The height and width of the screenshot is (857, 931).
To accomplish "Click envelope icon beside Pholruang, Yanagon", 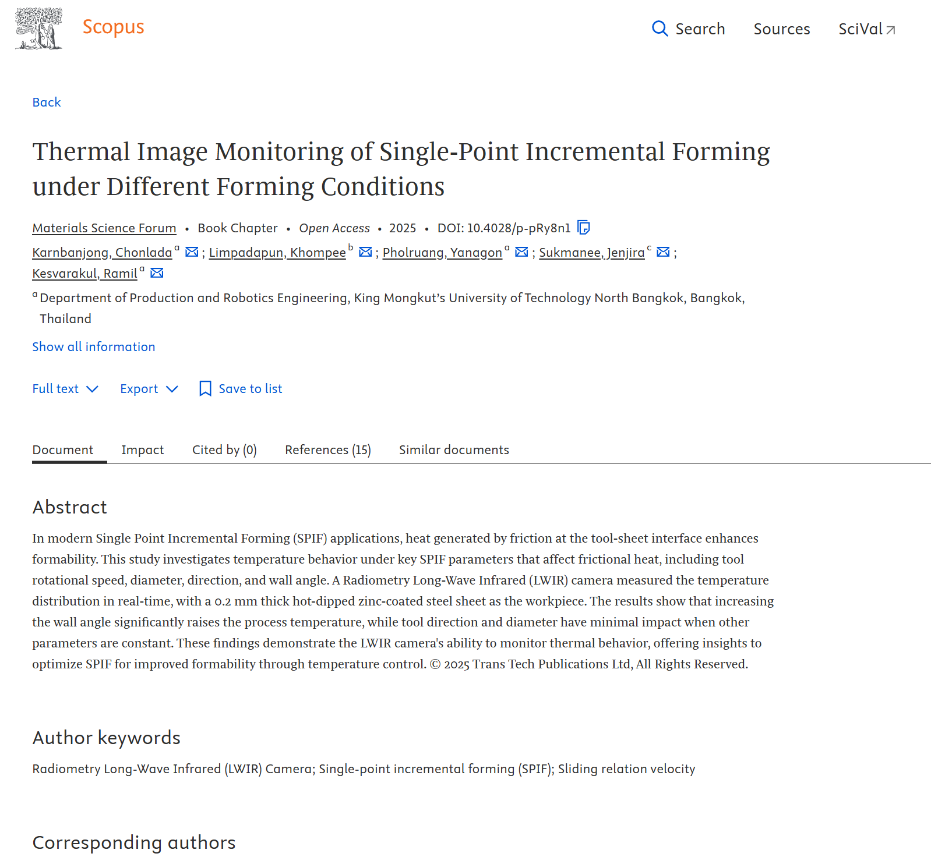I will click(x=521, y=252).
